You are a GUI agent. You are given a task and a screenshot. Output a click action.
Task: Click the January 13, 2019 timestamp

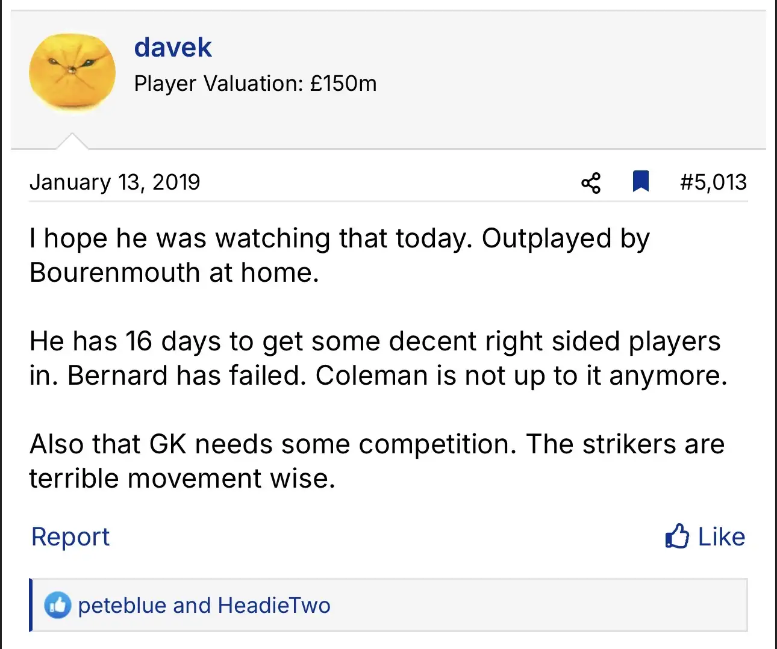[x=115, y=182]
